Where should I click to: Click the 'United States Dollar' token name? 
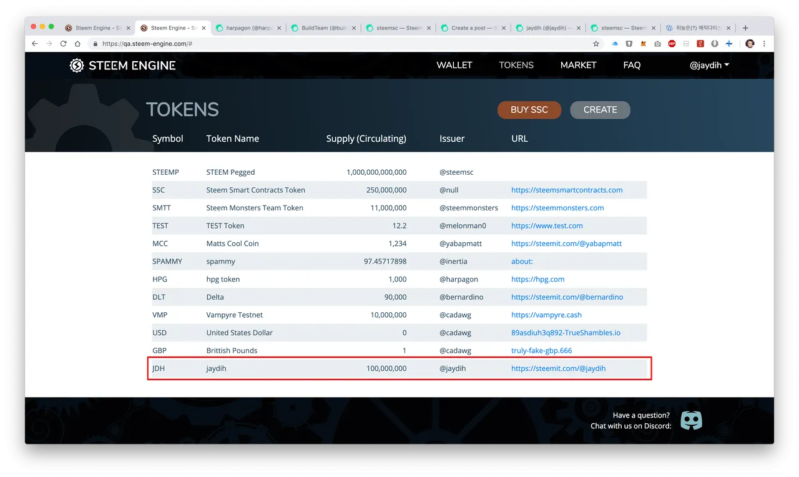pyautogui.click(x=240, y=333)
